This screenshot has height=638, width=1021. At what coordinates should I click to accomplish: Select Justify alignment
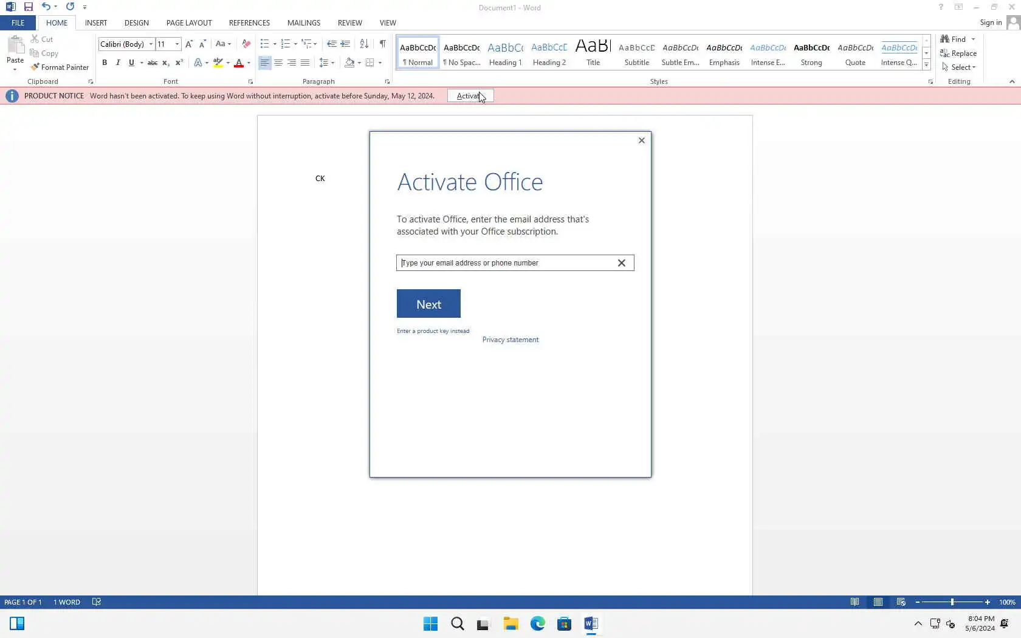(305, 63)
